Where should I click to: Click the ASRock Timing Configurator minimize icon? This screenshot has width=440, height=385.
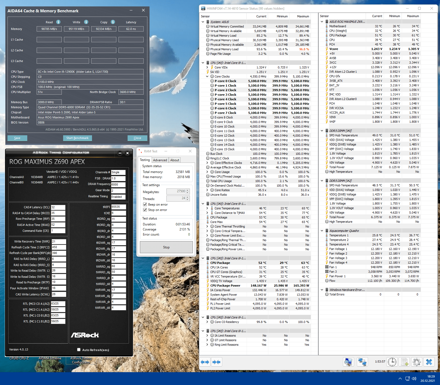point(120,153)
